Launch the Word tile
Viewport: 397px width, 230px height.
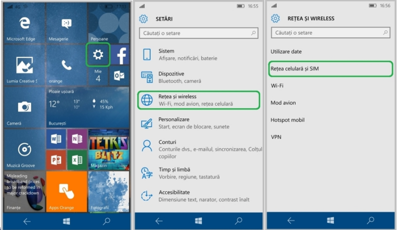click(56, 139)
